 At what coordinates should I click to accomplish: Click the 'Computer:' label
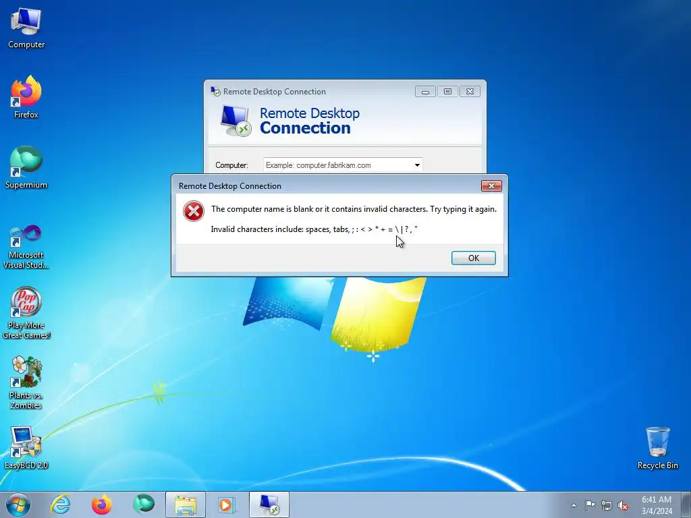232,165
